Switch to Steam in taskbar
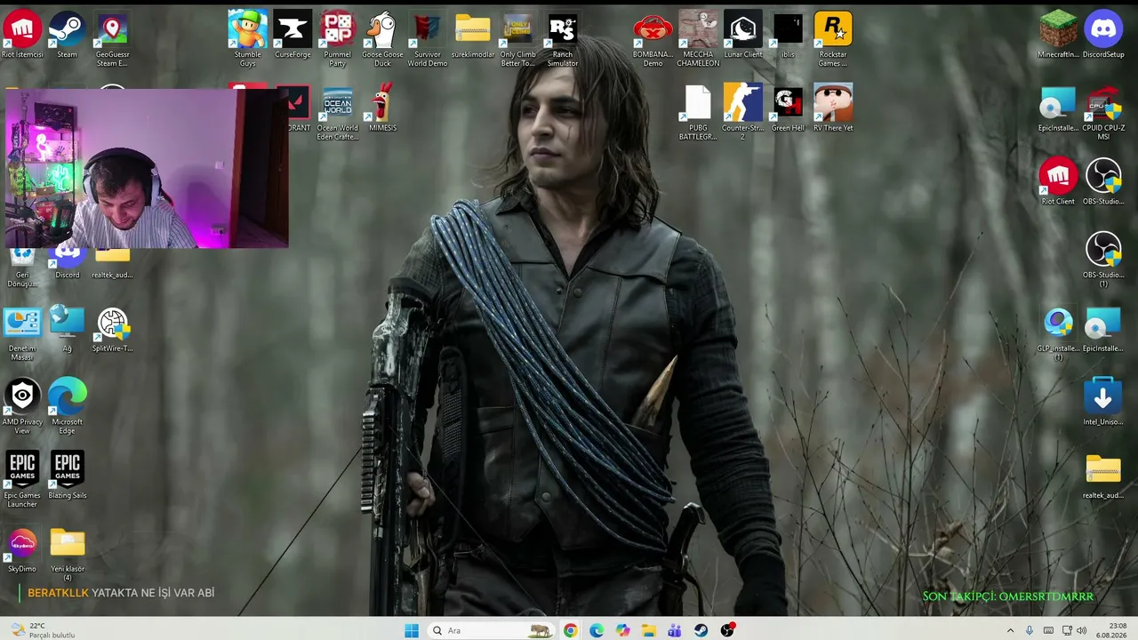 coord(701,630)
